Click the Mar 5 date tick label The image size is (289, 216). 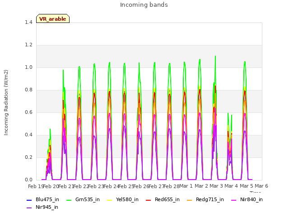tap(247, 186)
